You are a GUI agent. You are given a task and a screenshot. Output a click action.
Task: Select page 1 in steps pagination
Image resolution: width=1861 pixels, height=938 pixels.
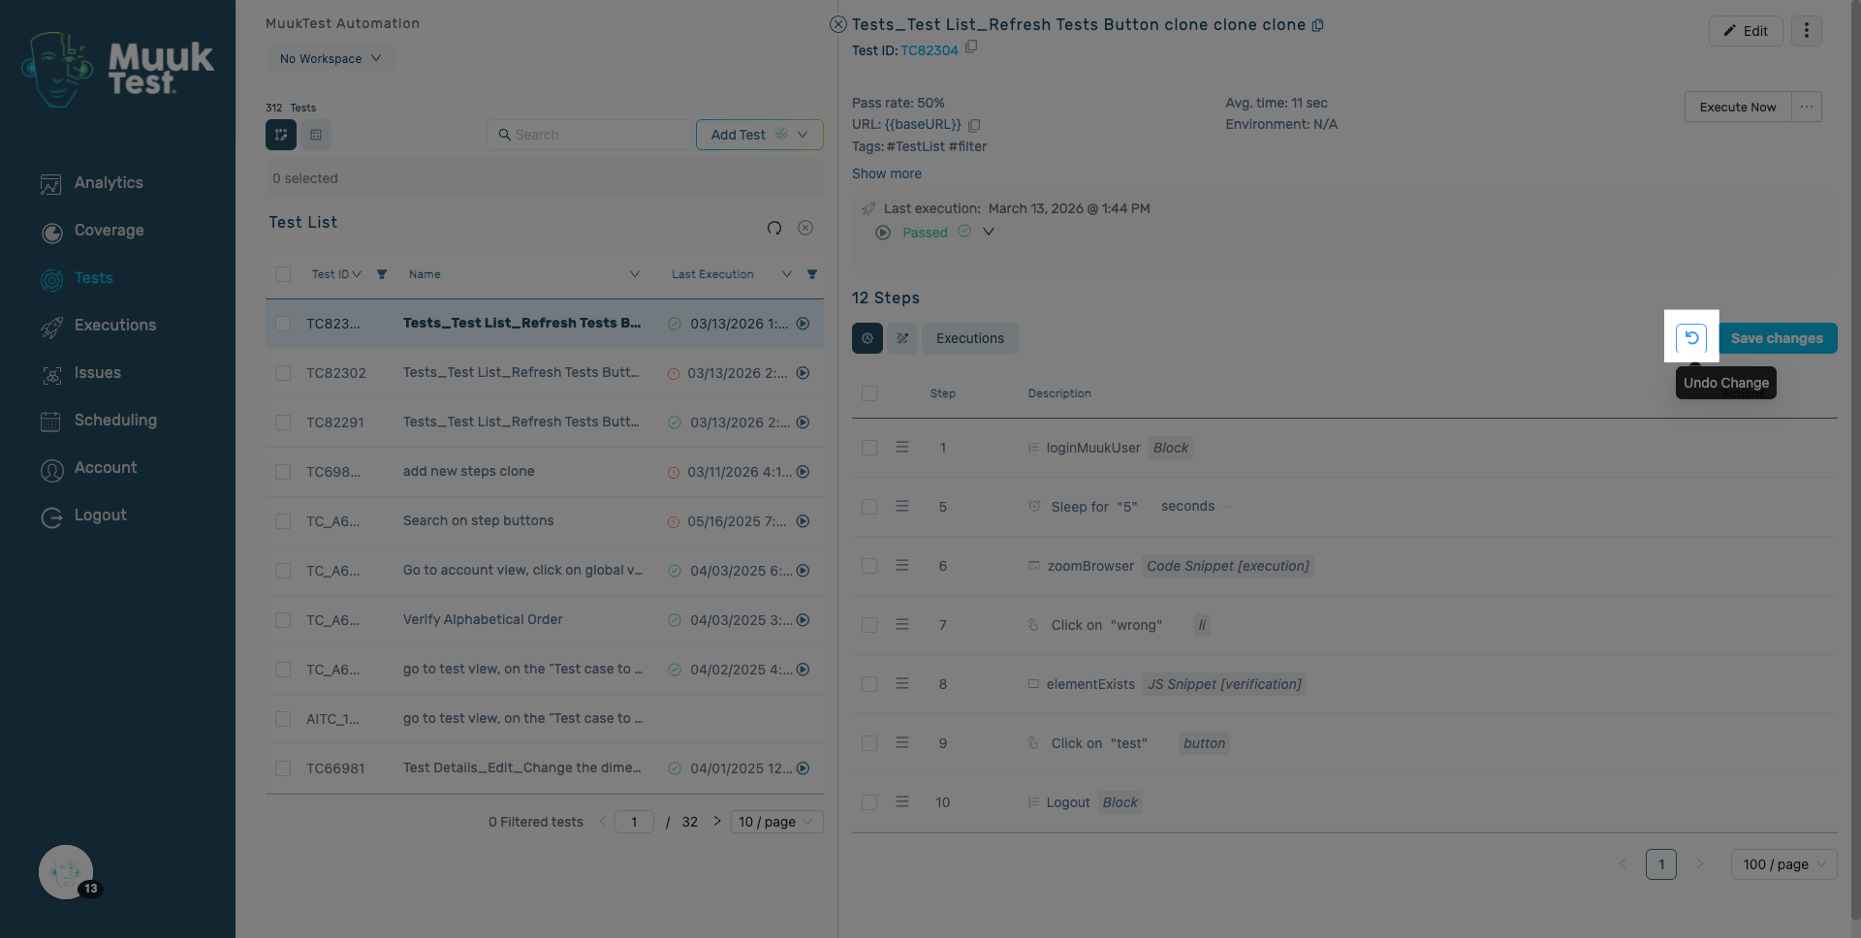point(1661,864)
